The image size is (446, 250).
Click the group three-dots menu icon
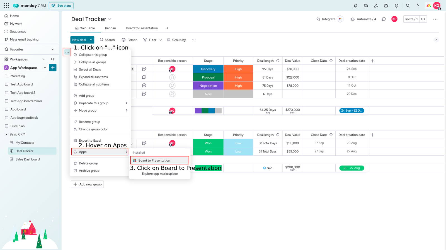(x=67, y=52)
